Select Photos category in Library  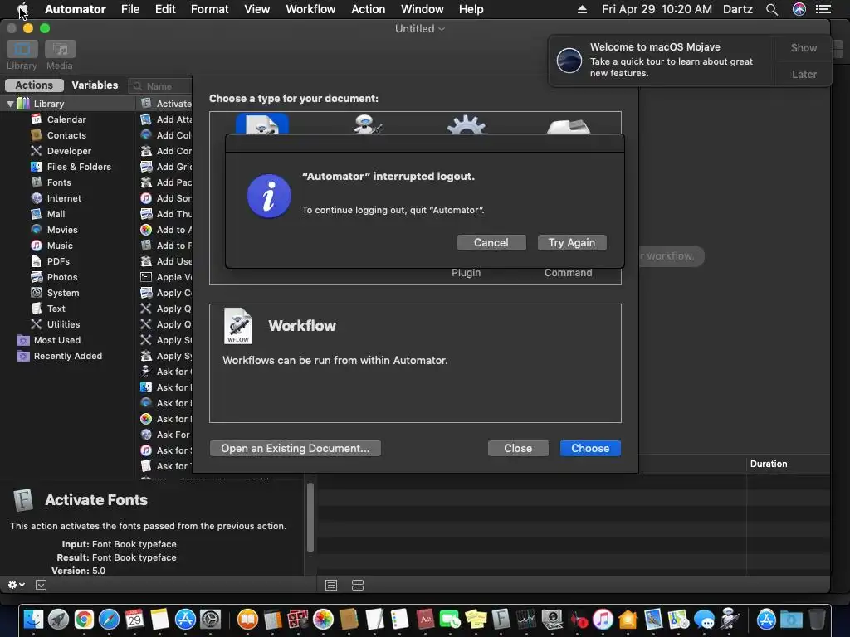[61, 277]
